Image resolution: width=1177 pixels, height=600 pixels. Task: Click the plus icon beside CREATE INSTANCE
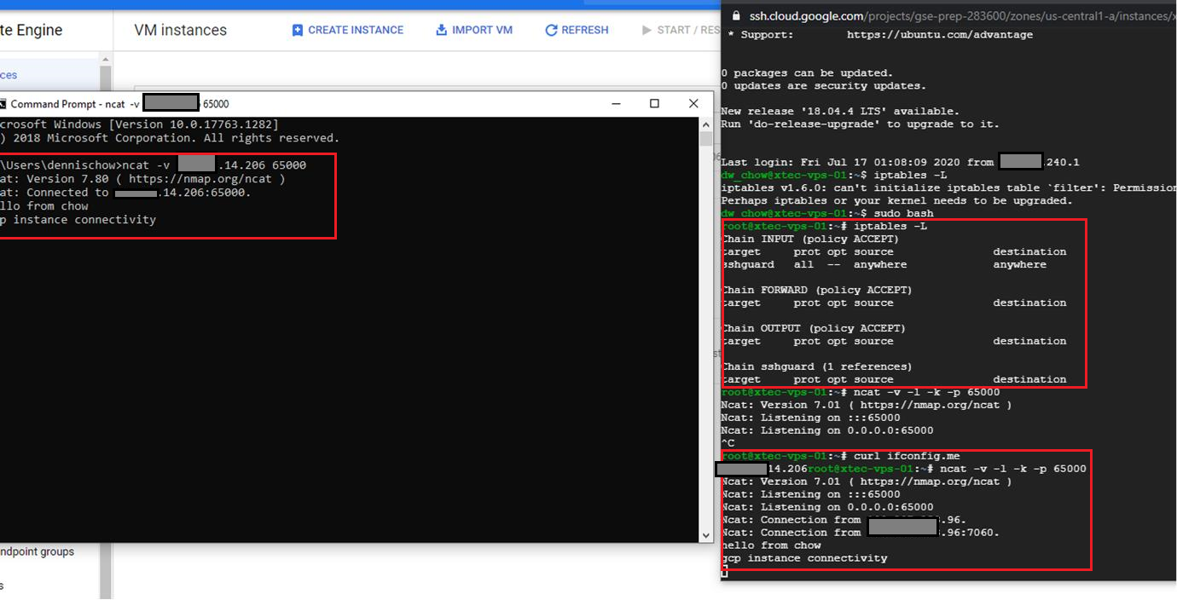298,30
